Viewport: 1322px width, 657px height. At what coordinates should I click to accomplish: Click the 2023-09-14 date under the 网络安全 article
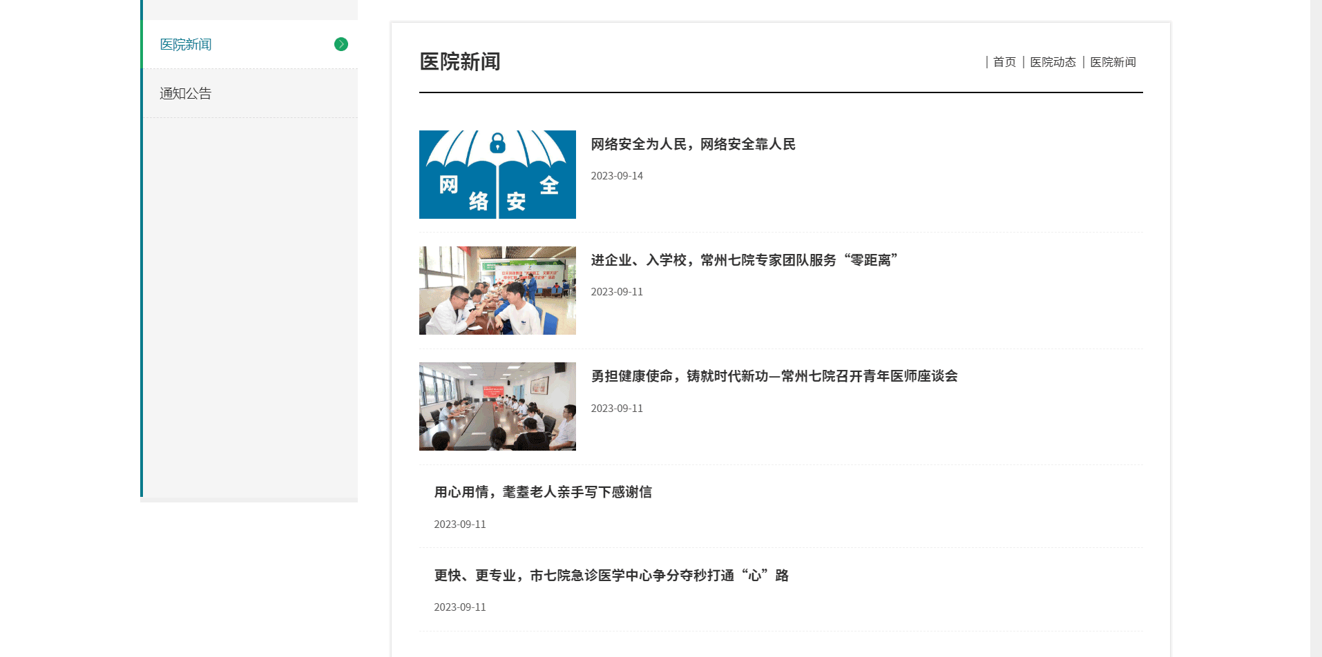617,176
